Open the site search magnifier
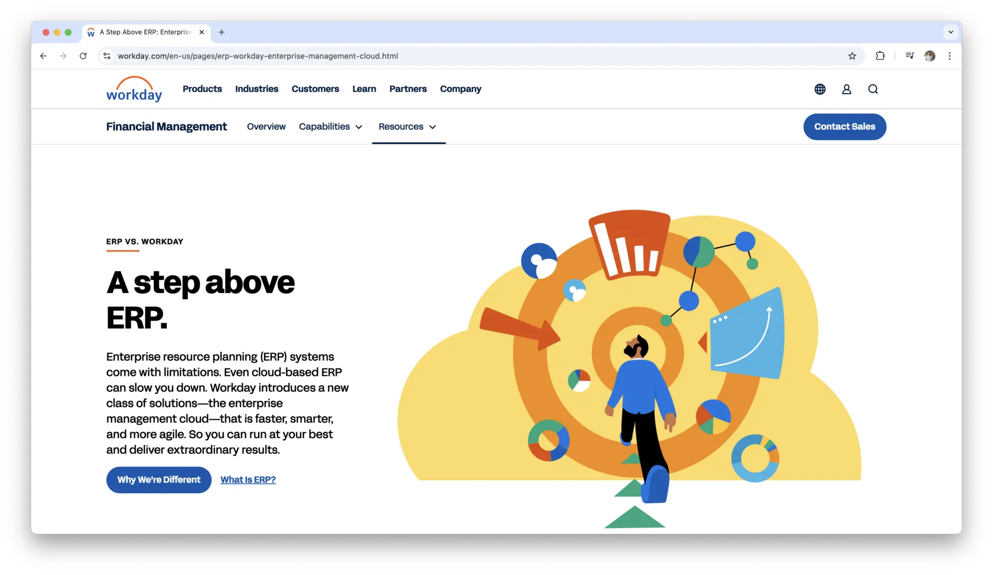This screenshot has height=575, width=993. (873, 89)
